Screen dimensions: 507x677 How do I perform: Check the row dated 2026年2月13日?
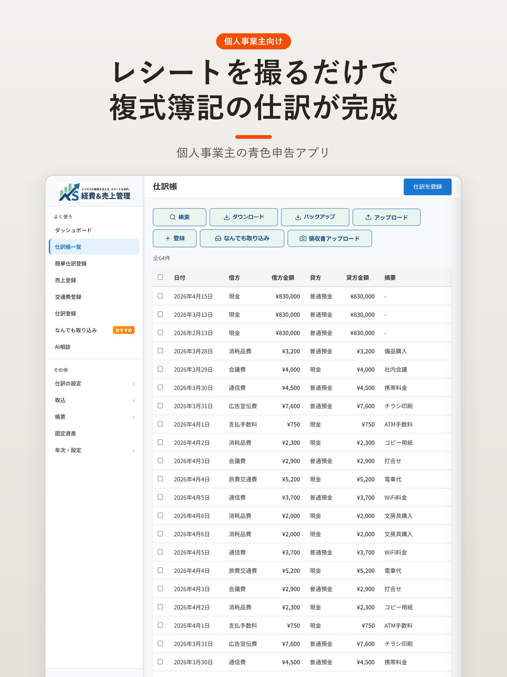pyautogui.click(x=160, y=332)
